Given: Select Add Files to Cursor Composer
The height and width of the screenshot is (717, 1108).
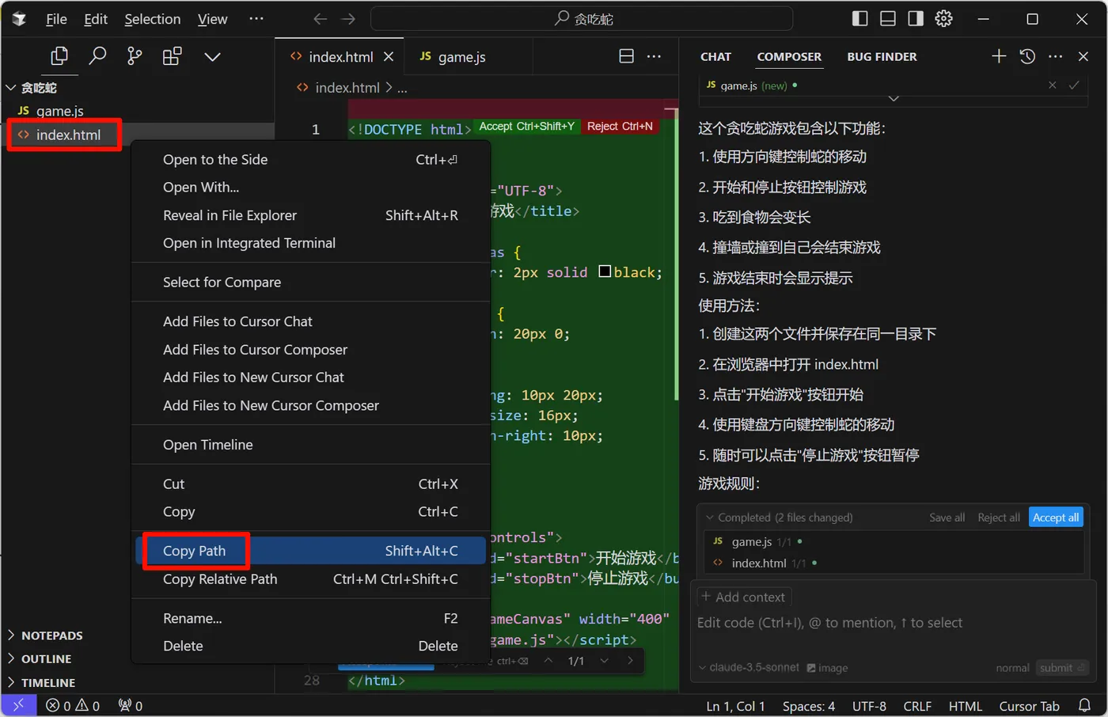Looking at the screenshot, I should tap(310, 349).
